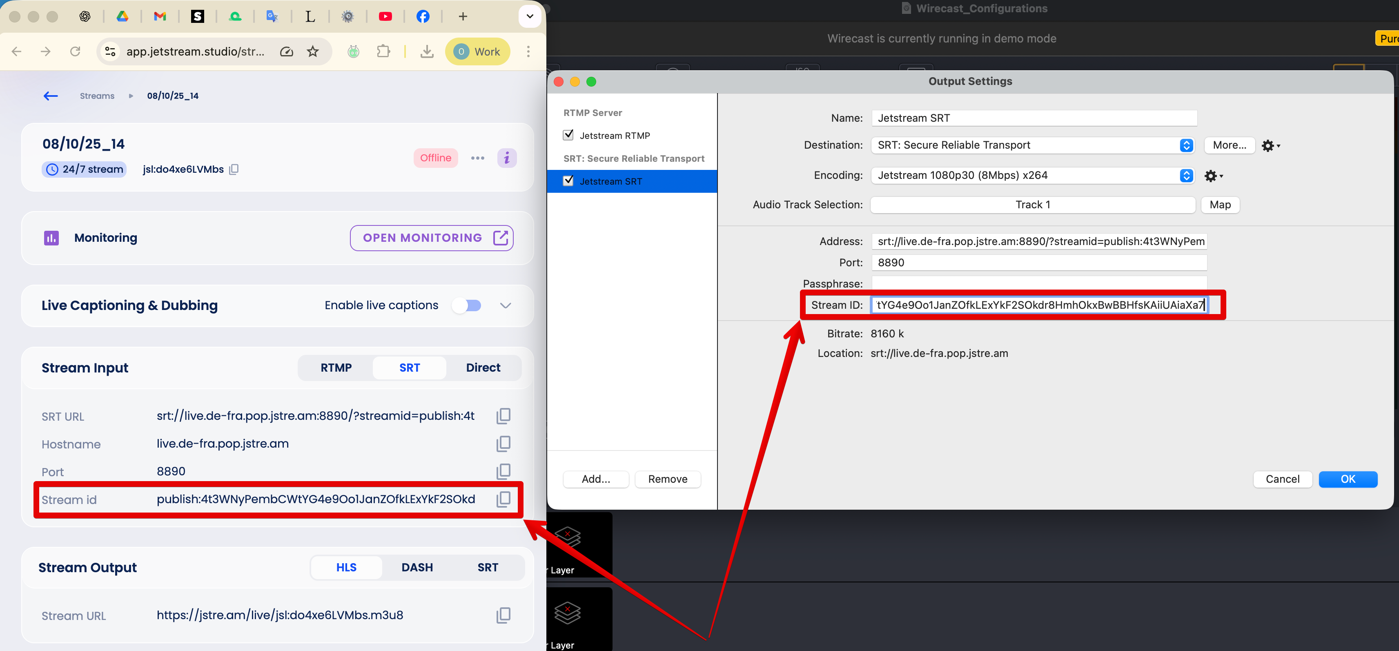Viewport: 1399px width, 651px height.
Task: Switch to the YouTube browser tab
Action: click(x=385, y=16)
